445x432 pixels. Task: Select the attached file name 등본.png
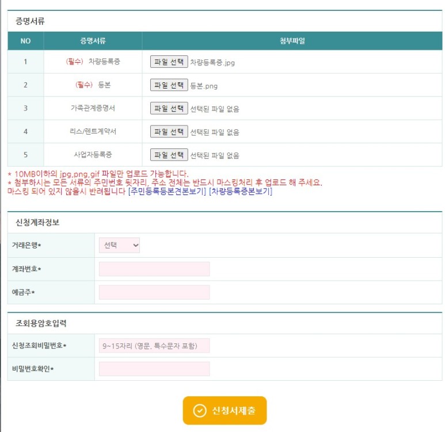pyautogui.click(x=204, y=86)
